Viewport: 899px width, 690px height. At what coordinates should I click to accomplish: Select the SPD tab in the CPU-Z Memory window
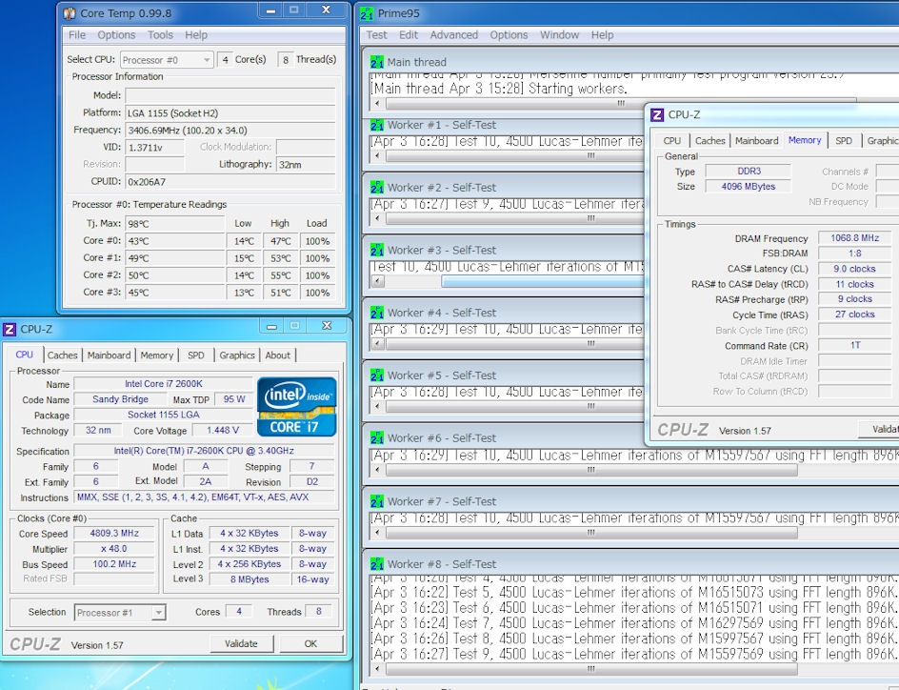[844, 140]
